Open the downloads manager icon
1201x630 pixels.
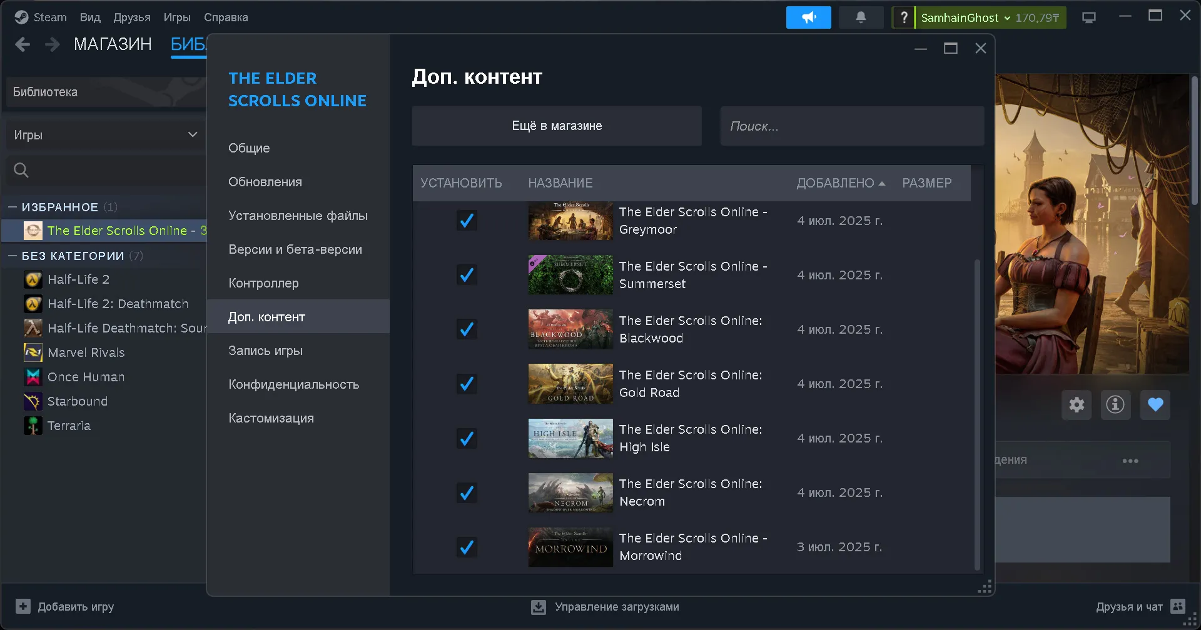(539, 607)
